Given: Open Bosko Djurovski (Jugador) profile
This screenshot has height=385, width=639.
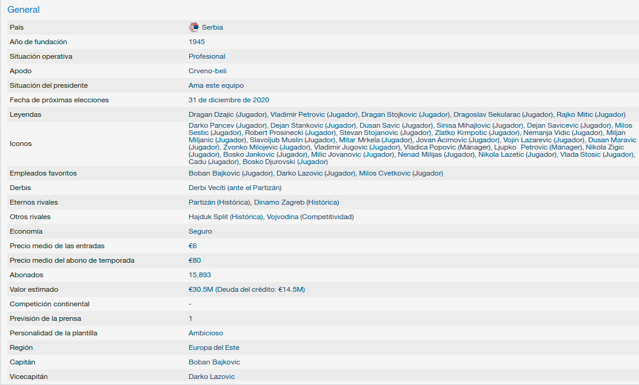Looking at the screenshot, I should click(285, 162).
